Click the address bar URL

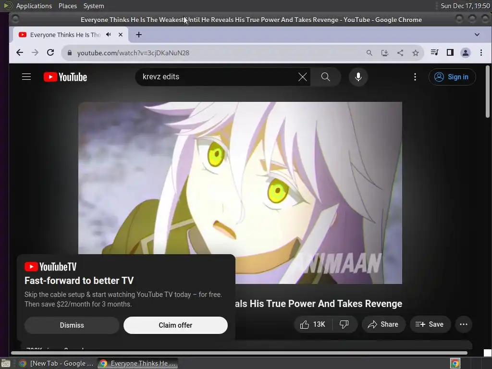coord(133,53)
